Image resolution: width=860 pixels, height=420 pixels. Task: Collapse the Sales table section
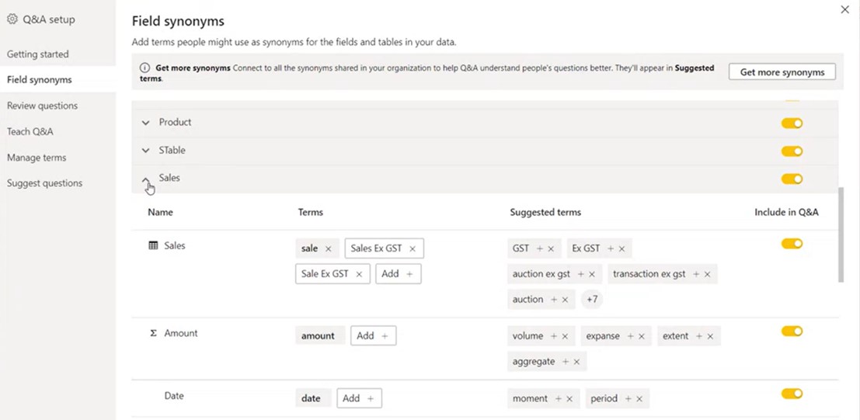click(146, 179)
